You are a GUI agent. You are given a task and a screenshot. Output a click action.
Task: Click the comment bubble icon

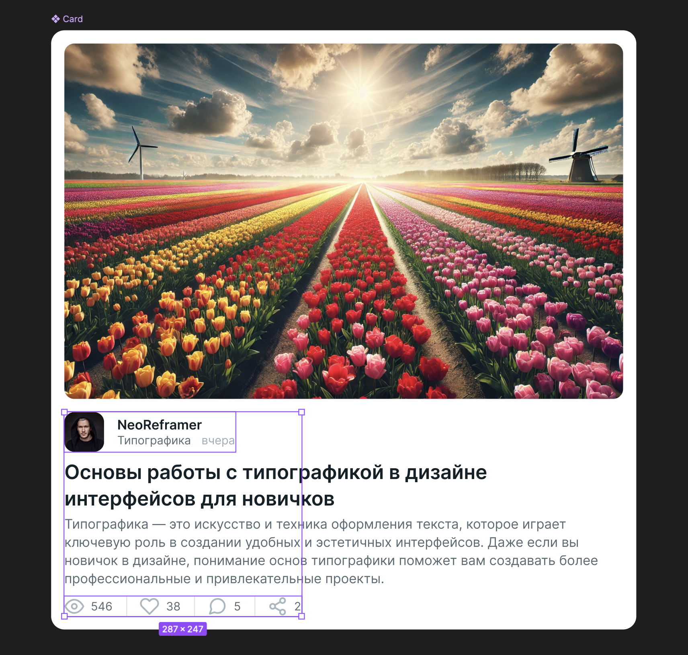(x=217, y=606)
